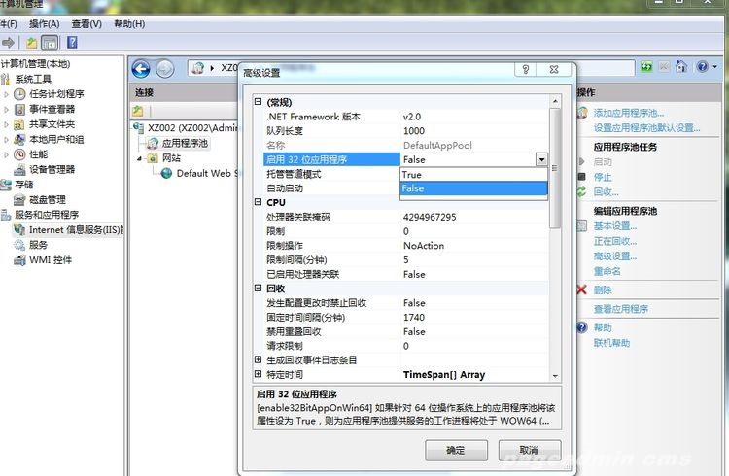The image size is (729, 476).
Task: Expand the TimeSpan specific times property
Action: [x=258, y=374]
